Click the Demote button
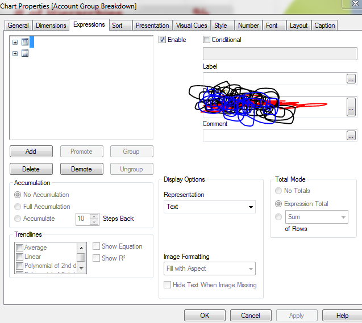Image resolution: width=362 pixels, height=323 pixels. tap(82, 169)
